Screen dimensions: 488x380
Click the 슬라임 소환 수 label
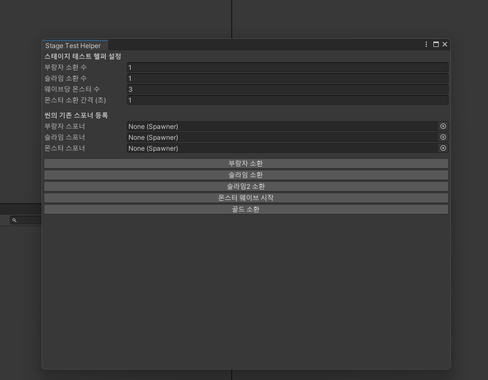point(66,78)
